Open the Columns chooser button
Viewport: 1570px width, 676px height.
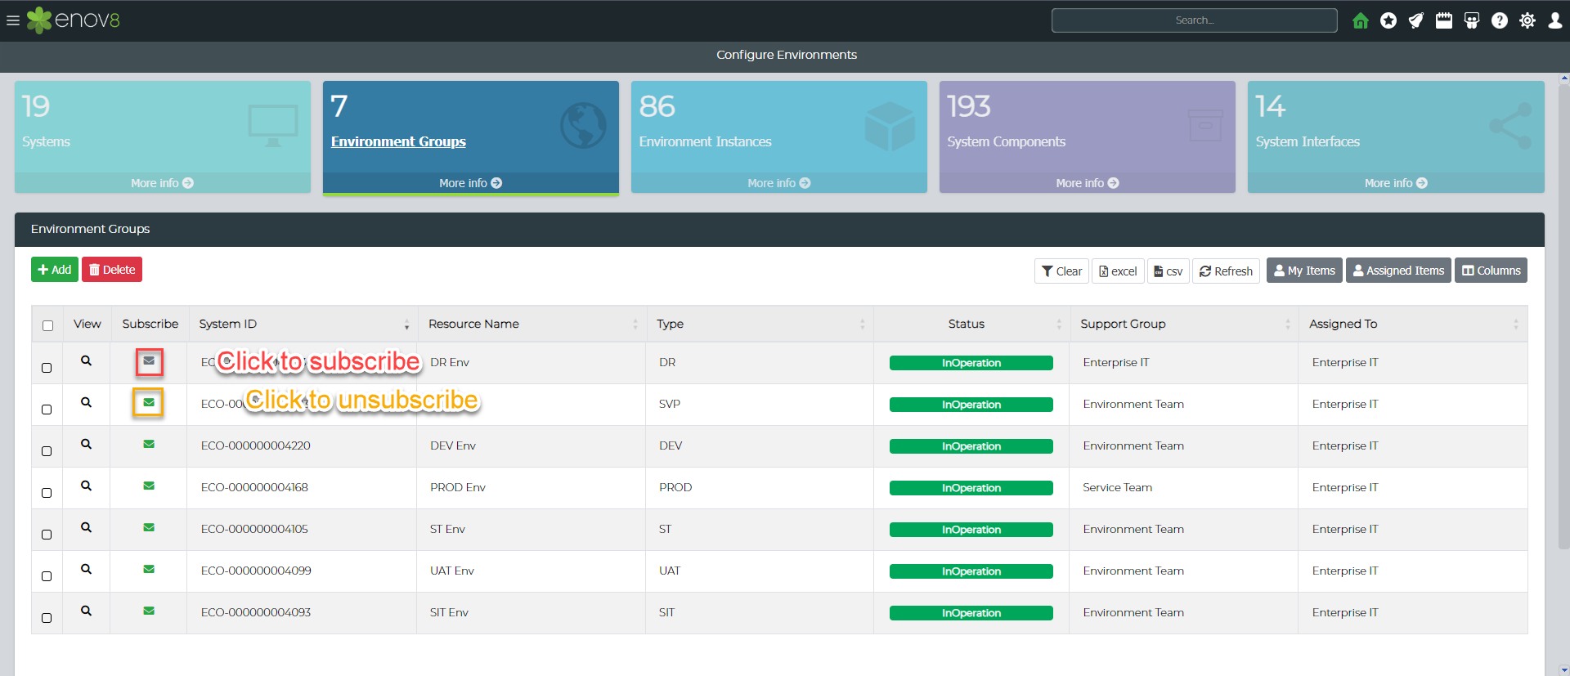pyautogui.click(x=1491, y=271)
